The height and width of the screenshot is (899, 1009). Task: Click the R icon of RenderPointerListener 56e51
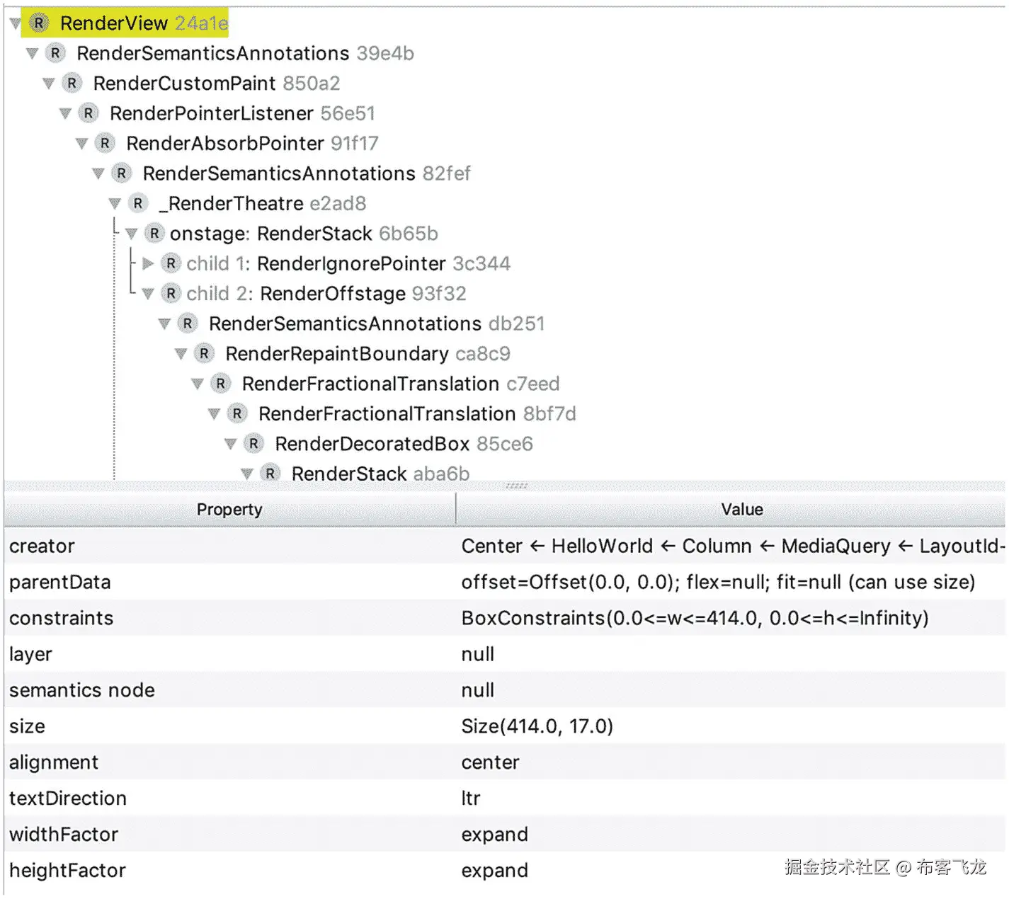tap(89, 113)
